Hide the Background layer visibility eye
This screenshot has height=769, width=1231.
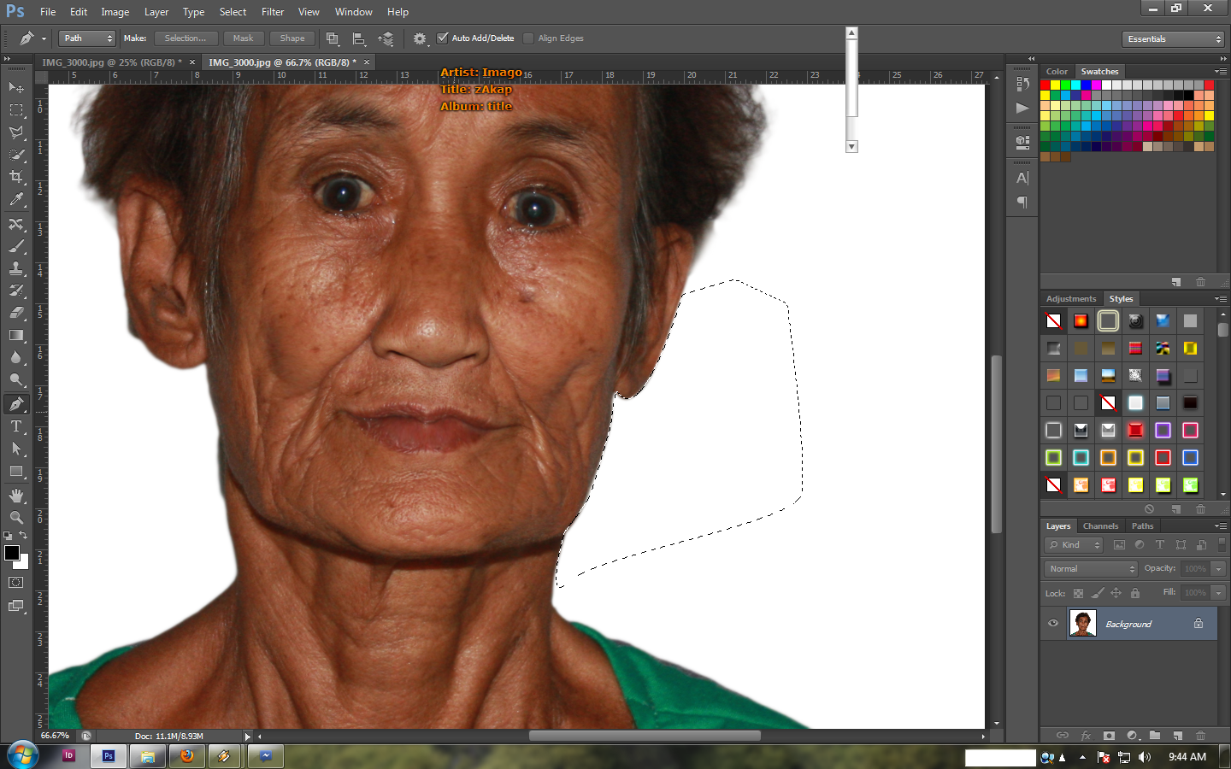[x=1053, y=623]
